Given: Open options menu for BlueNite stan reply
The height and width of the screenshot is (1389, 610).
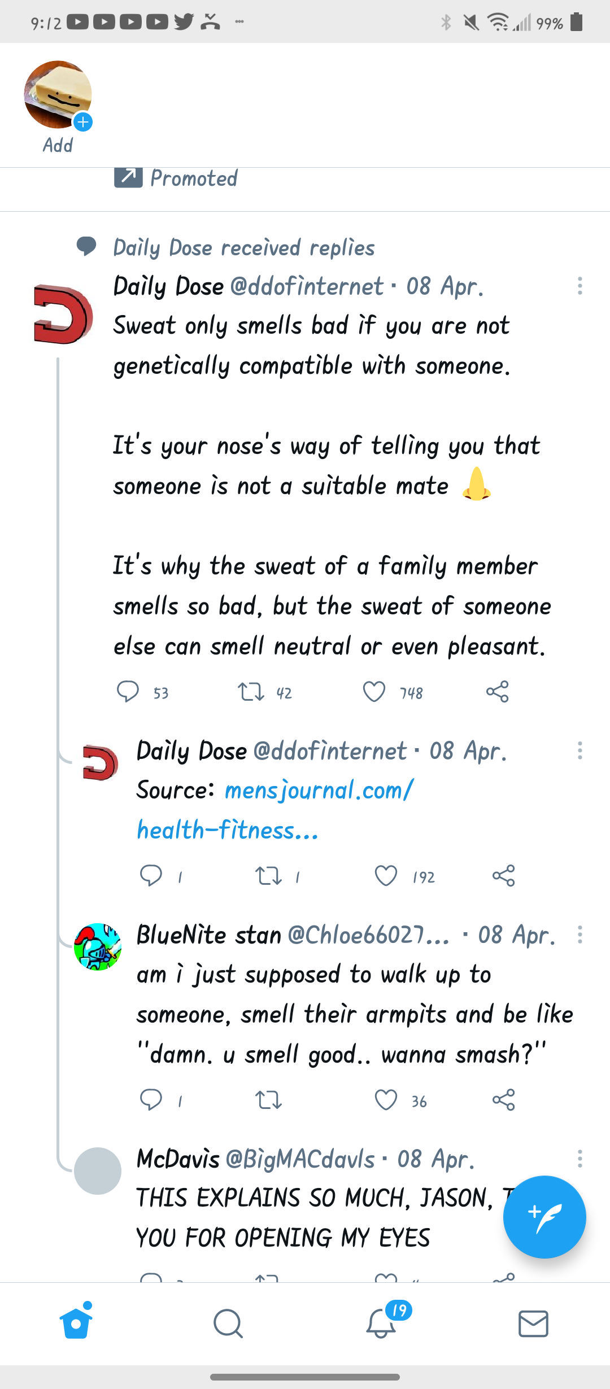Looking at the screenshot, I should tap(579, 934).
